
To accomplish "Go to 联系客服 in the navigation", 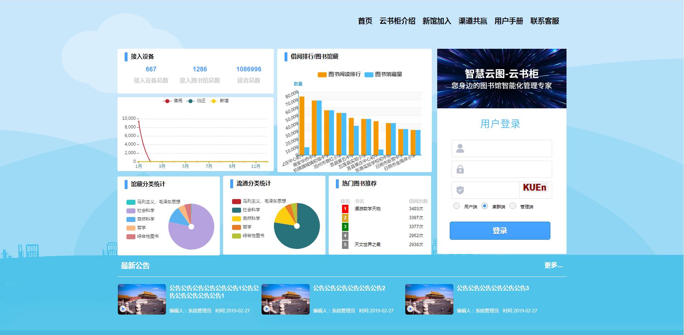I will pos(545,21).
